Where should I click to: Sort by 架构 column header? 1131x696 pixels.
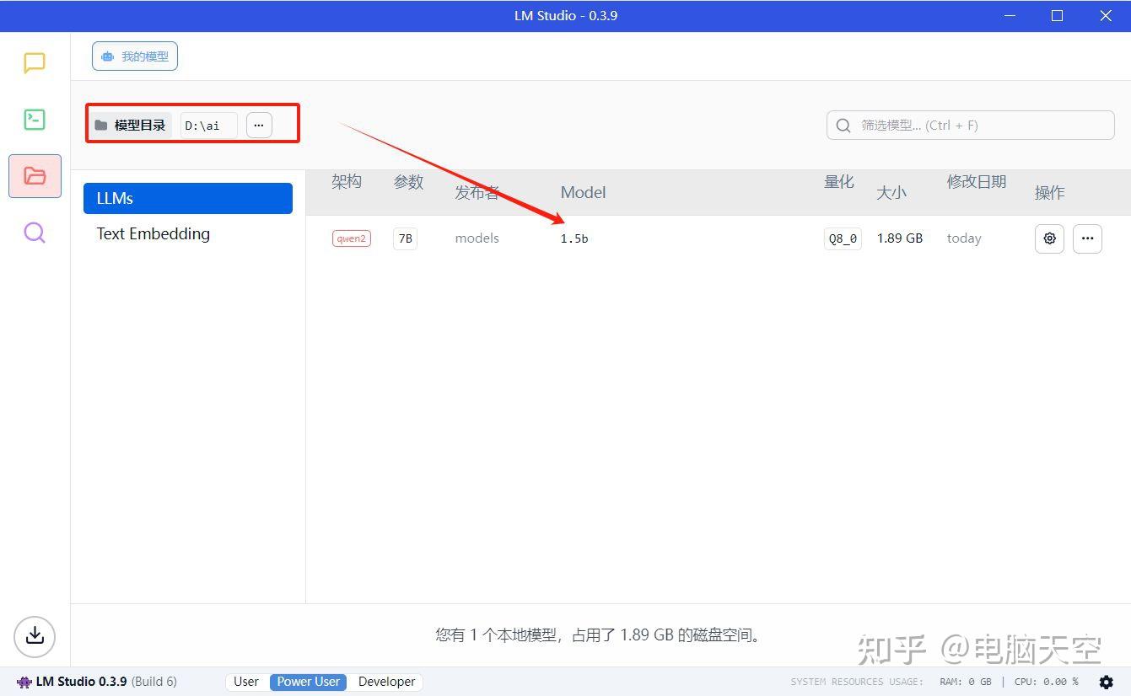coord(347,182)
